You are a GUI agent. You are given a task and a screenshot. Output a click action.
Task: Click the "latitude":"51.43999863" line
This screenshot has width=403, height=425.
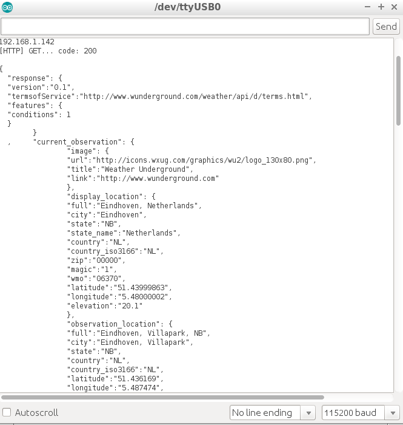coord(119,288)
